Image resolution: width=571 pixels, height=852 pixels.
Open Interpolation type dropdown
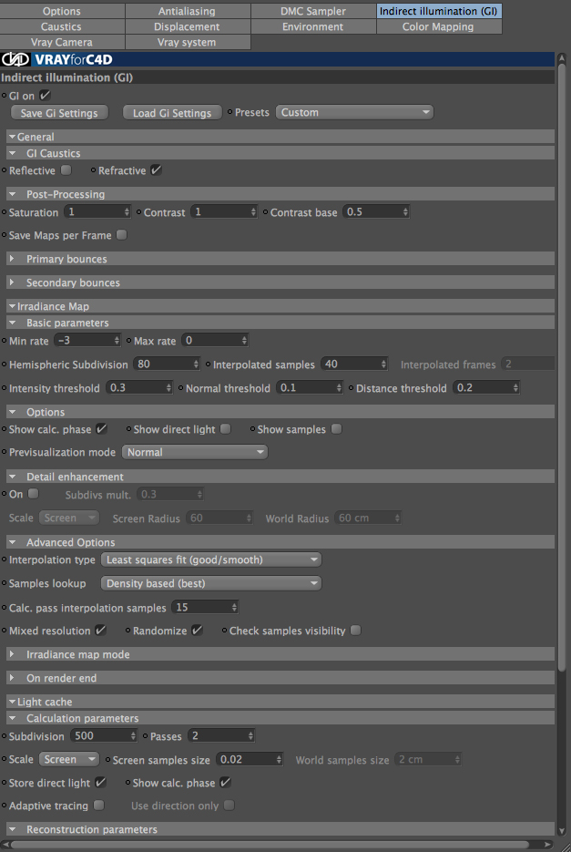(x=211, y=559)
